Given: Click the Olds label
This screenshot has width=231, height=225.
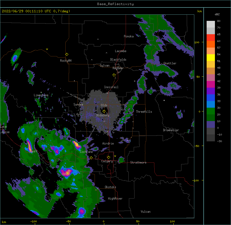Looking at the screenshot, I should click(104, 105).
